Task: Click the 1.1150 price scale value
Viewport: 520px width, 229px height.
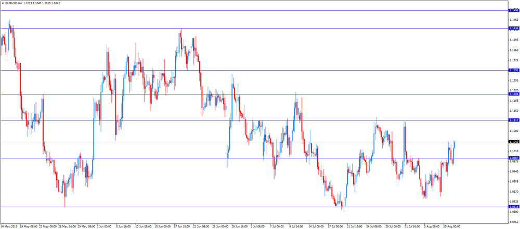Action: [514, 111]
